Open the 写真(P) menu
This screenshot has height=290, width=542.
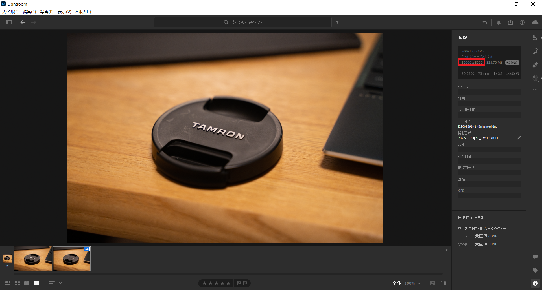[x=47, y=12]
